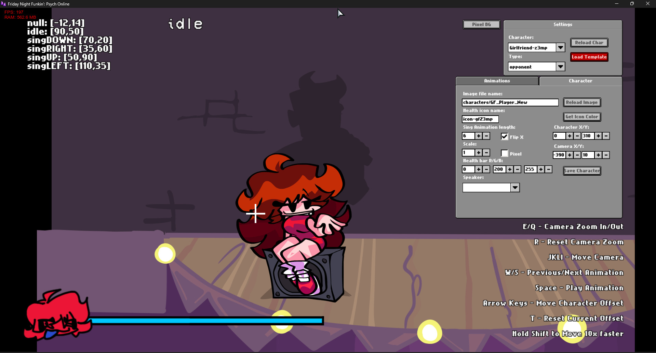Image resolution: width=656 pixels, height=353 pixels.
Task: Focus the Health bar red value field
Action: coord(468,169)
